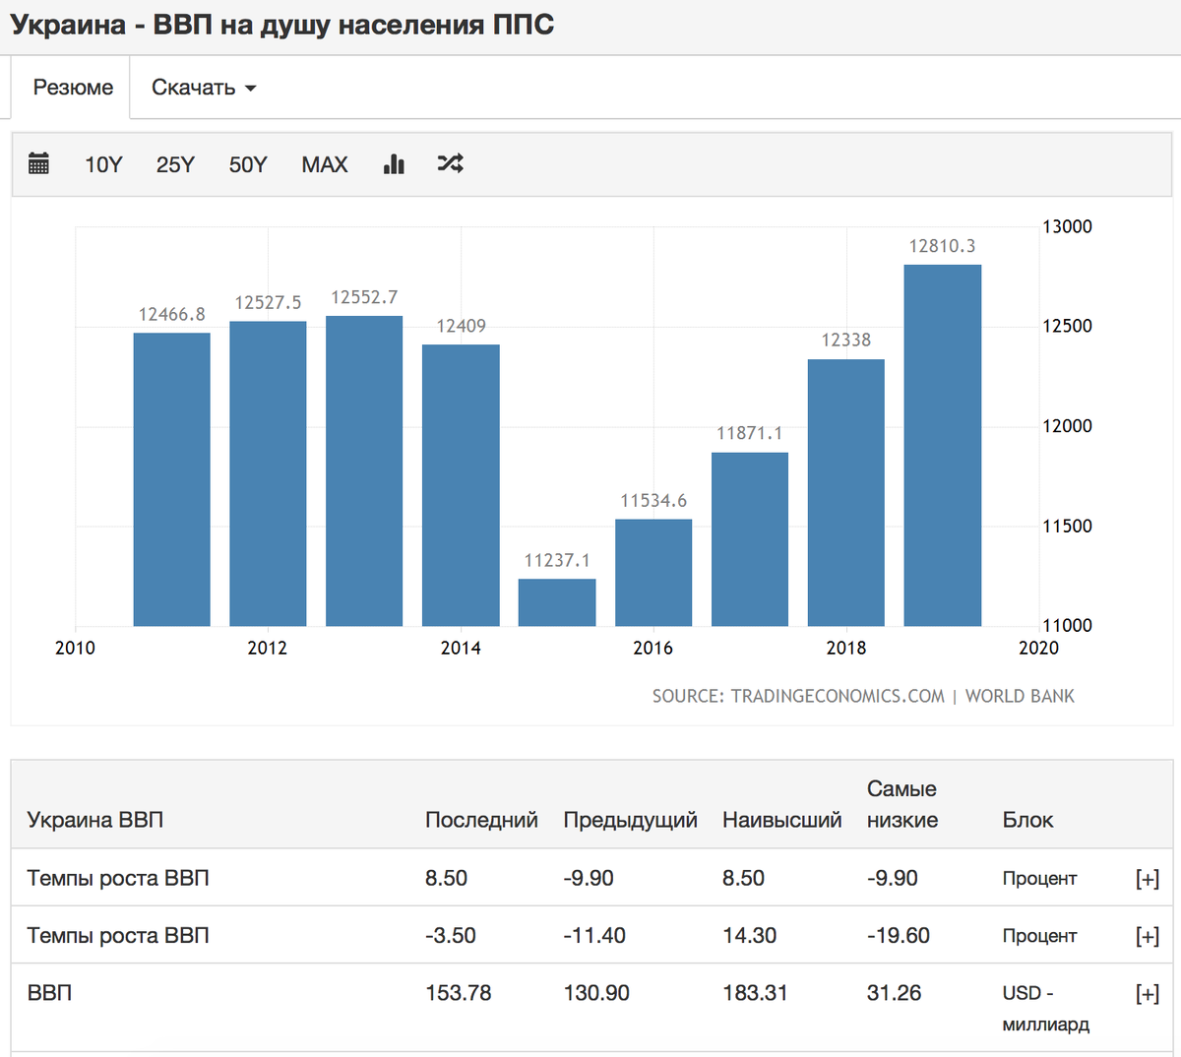Click the shuffle compare icon
This screenshot has width=1181, height=1057.
pos(450,163)
